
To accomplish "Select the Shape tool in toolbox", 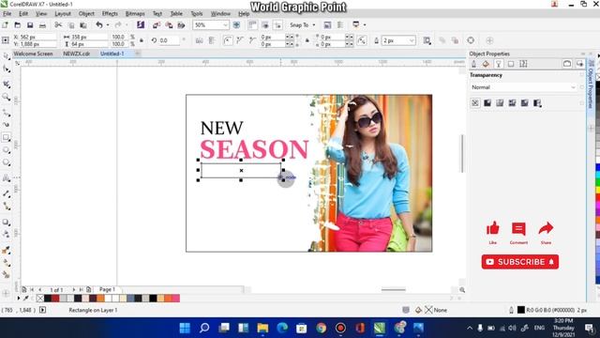I will 7,69.
